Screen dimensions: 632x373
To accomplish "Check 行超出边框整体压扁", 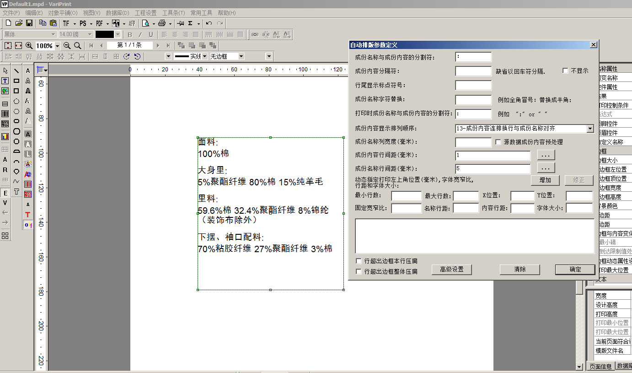I will pos(359,271).
